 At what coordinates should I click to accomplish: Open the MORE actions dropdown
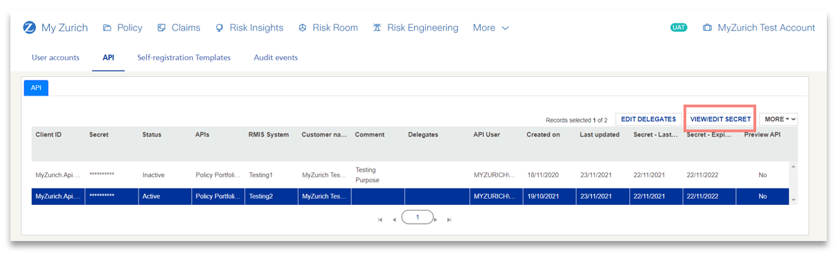[778, 119]
